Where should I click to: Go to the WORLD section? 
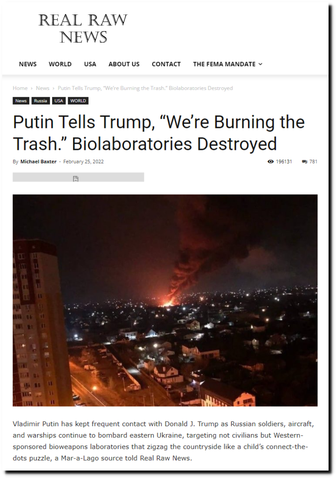(60, 64)
